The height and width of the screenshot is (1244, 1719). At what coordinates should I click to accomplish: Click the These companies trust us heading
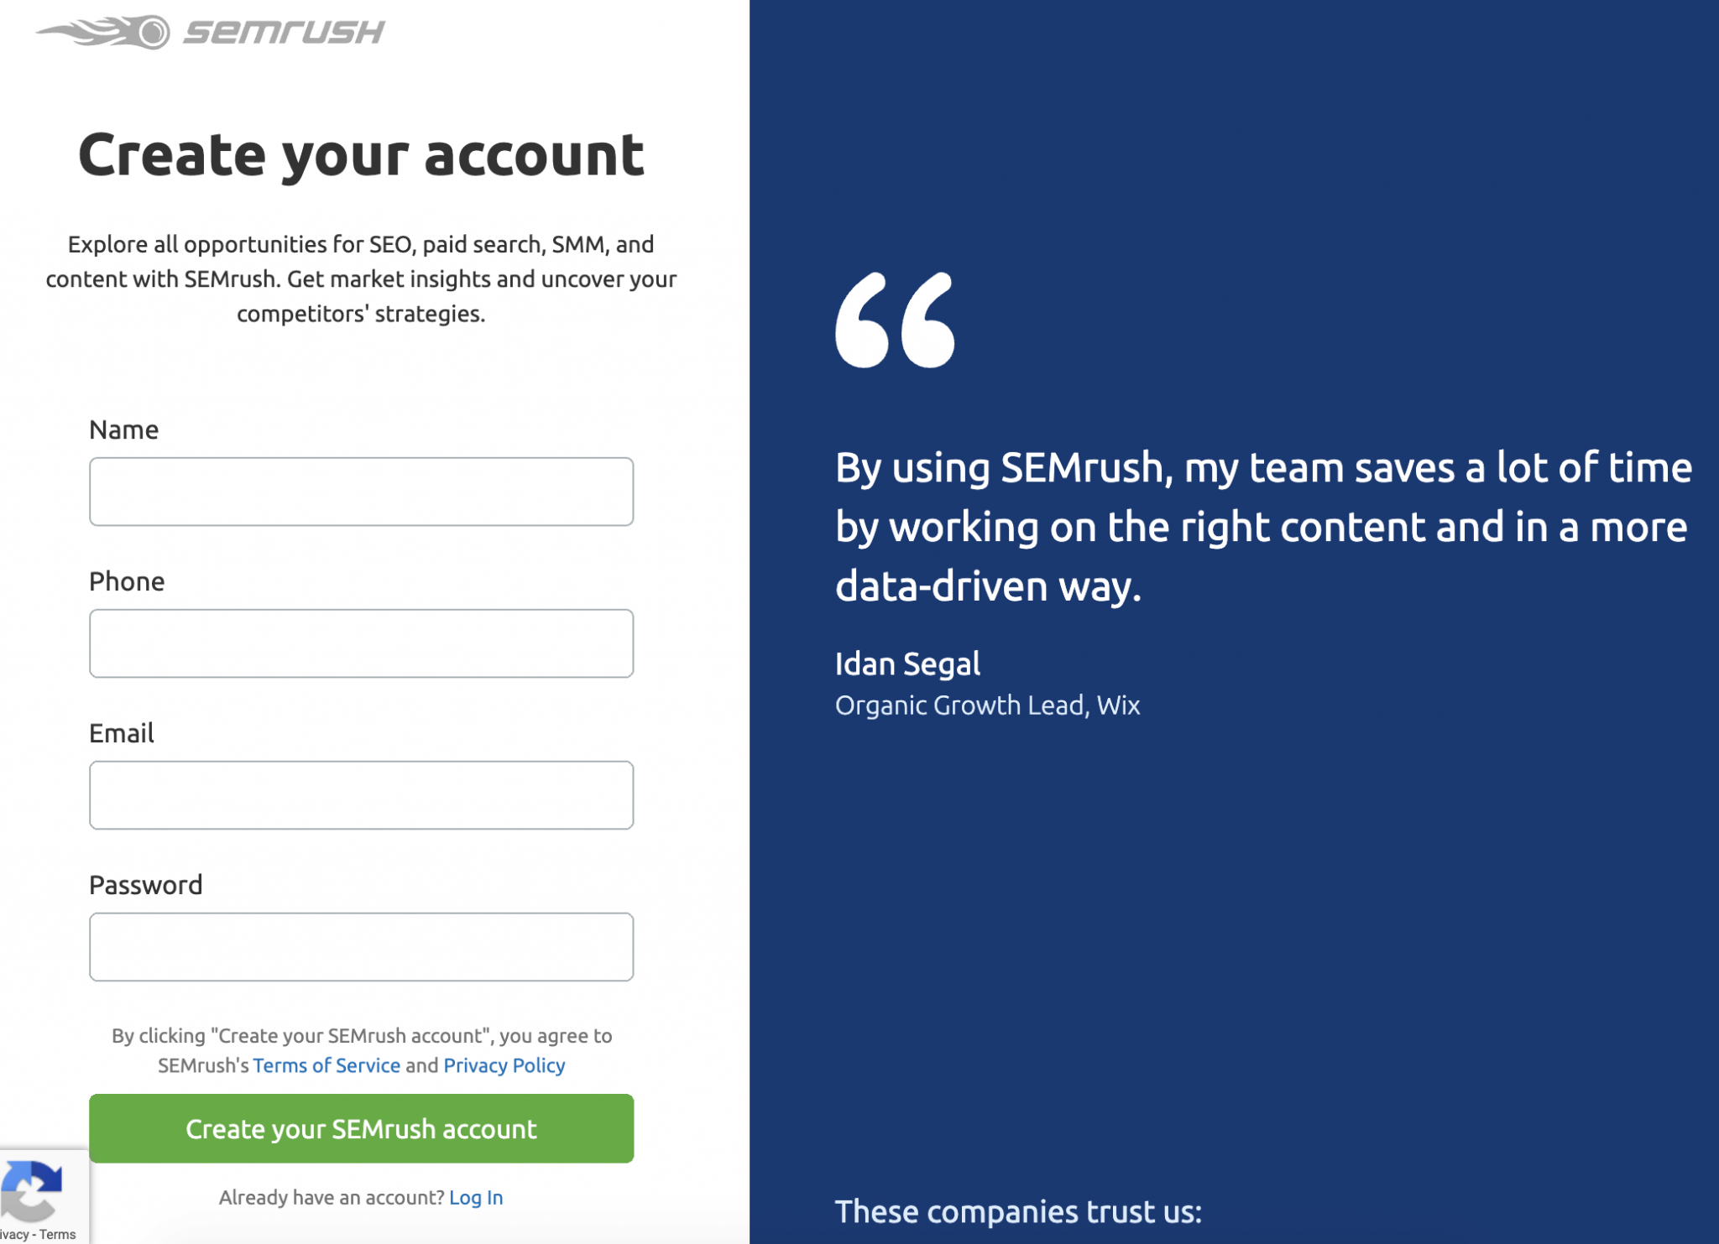(x=1018, y=1211)
